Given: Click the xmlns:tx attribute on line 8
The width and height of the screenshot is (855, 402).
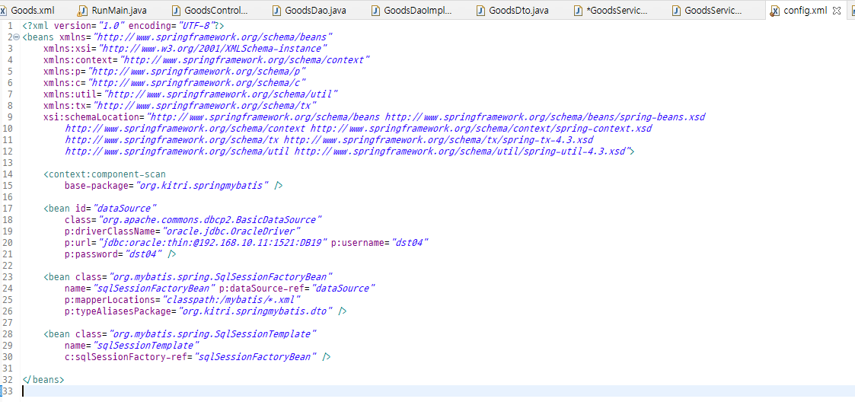Looking at the screenshot, I should [x=180, y=106].
